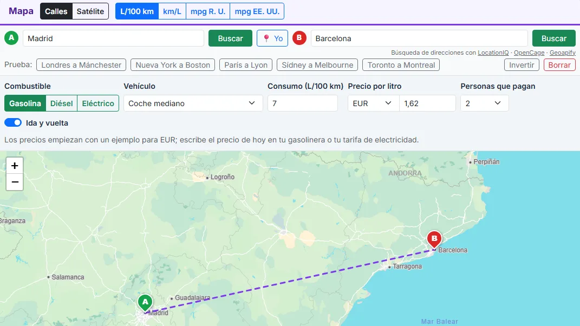580x326 pixels.
Task: Open the LocationIQ link
Action: pos(493,53)
